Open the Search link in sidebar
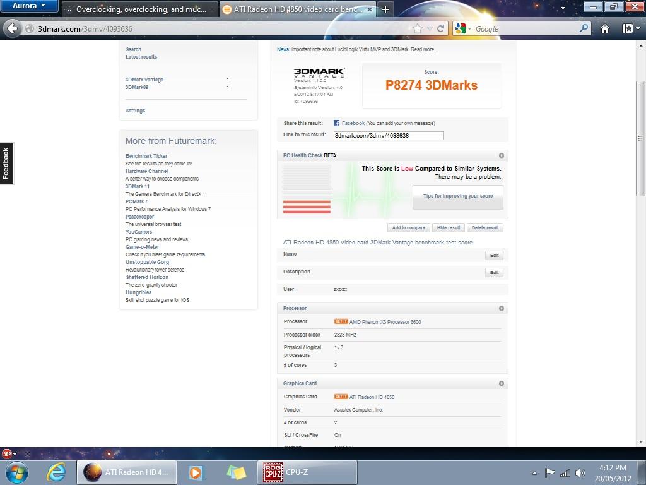 [x=134, y=49]
